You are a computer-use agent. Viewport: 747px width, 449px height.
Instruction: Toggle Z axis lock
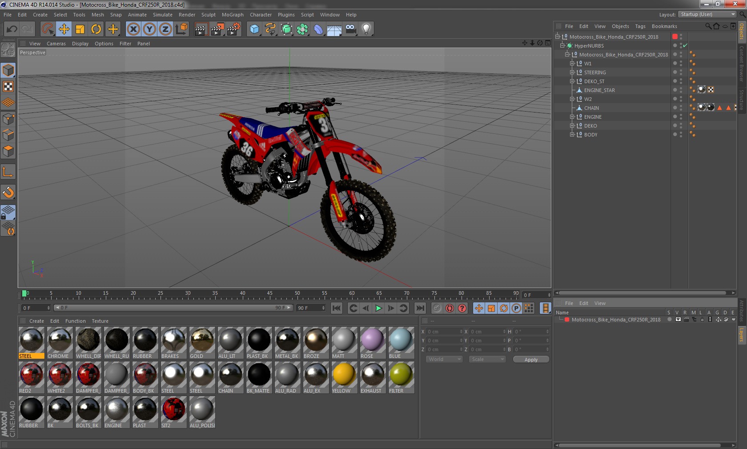click(x=165, y=29)
